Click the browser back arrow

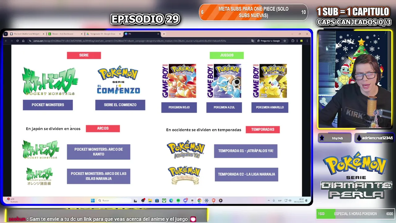[6, 41]
